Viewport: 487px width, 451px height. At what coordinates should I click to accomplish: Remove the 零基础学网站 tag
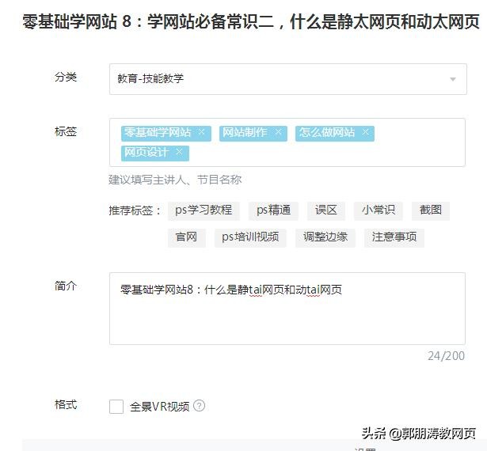coord(202,132)
